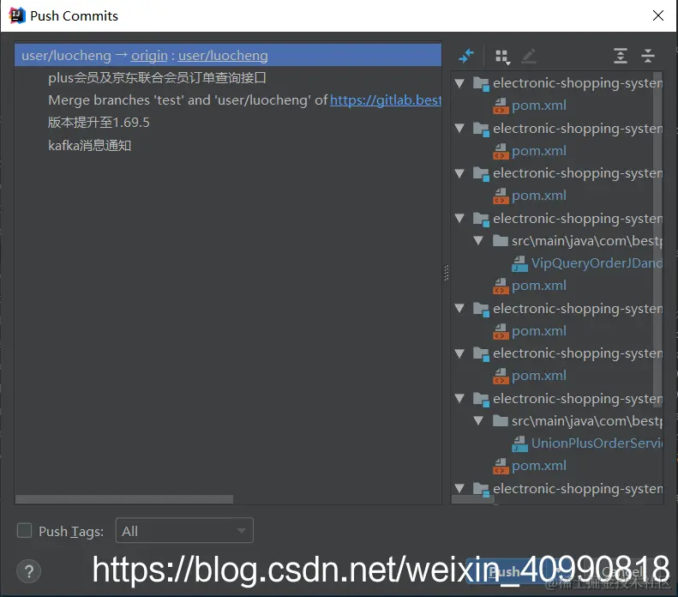The width and height of the screenshot is (678, 597).
Task: Select the UnionPlusOrderServi file name
Action: [x=597, y=443]
